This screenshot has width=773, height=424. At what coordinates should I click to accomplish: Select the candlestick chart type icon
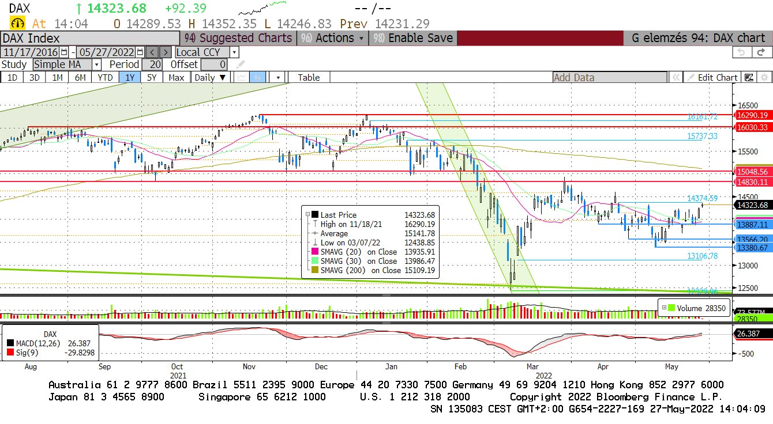click(x=258, y=77)
